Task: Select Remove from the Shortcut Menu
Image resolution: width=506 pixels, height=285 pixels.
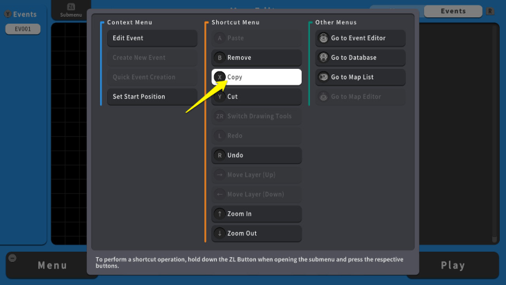Action: pos(257,58)
